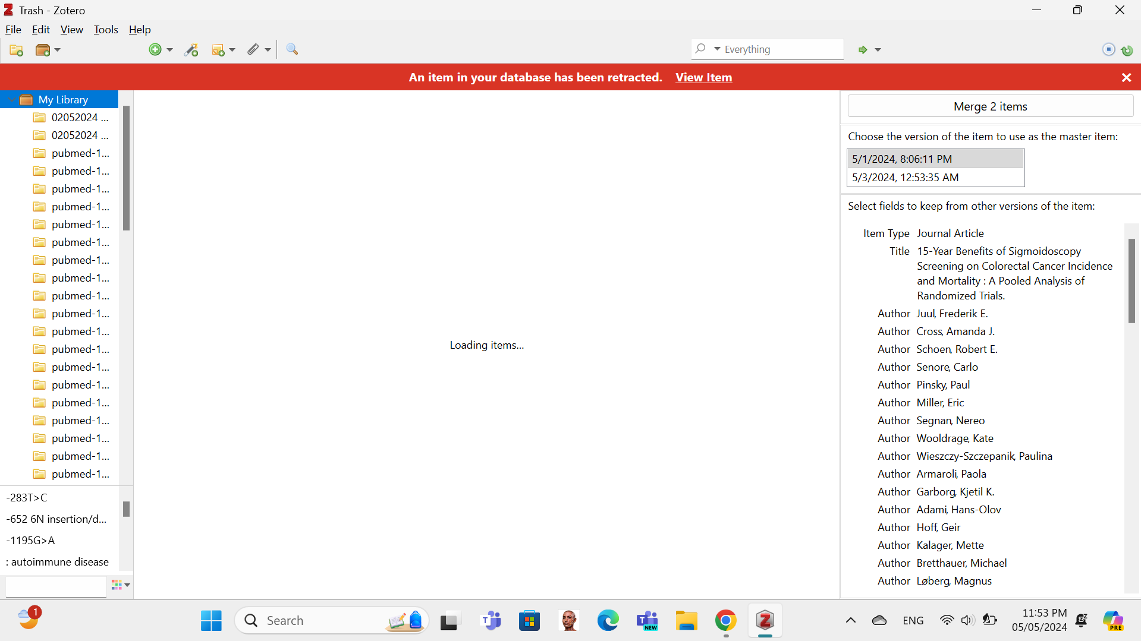
Task: Click the Locate green arrow icon
Action: click(863, 50)
